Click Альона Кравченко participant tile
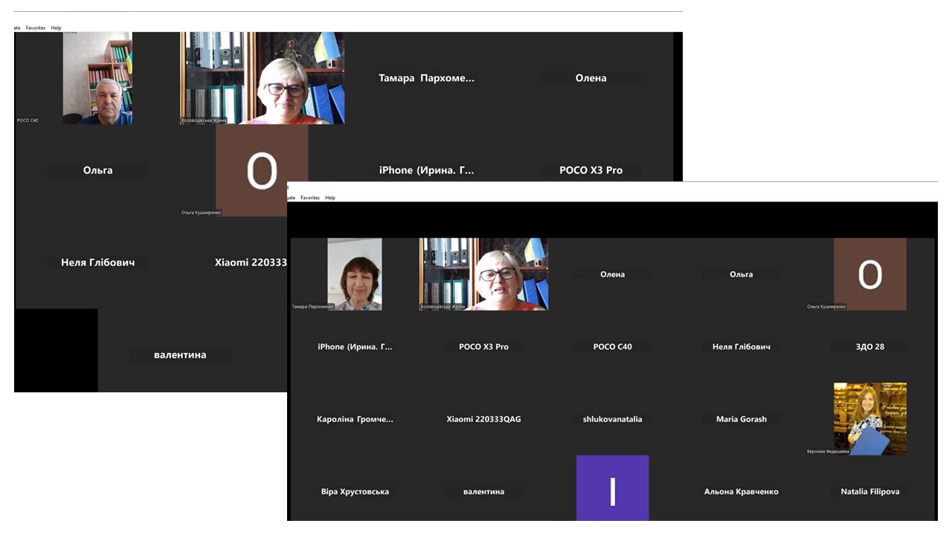Screen dimensions: 952x535 click(742, 492)
